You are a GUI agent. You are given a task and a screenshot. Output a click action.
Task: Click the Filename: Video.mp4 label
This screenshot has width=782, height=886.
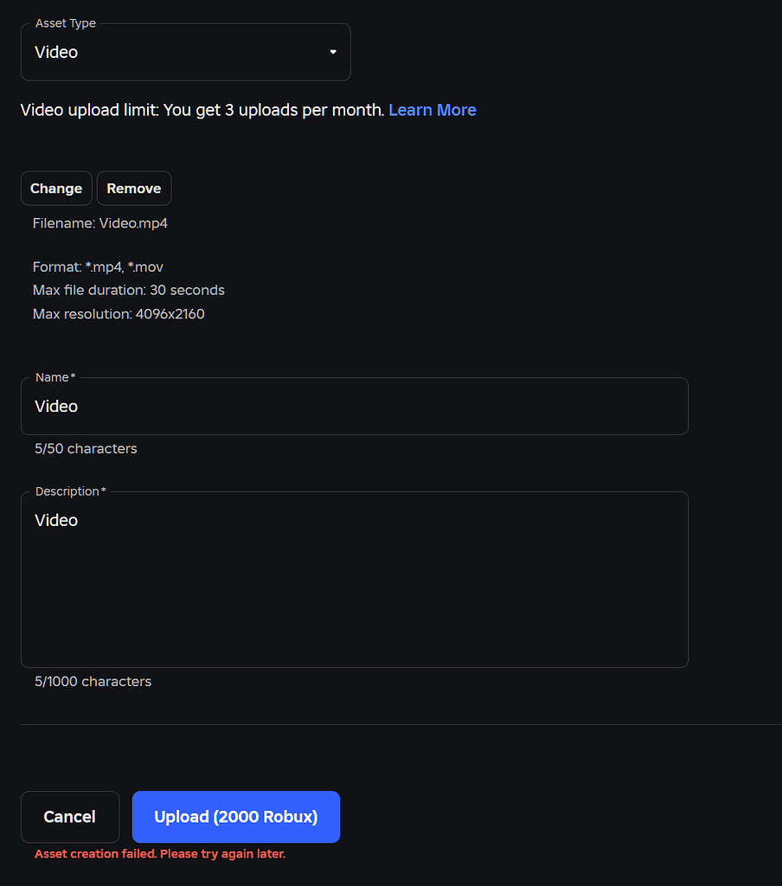[x=99, y=222]
